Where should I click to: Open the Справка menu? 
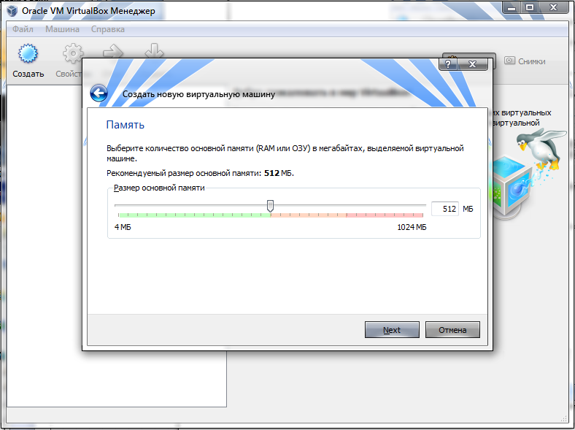click(x=108, y=29)
